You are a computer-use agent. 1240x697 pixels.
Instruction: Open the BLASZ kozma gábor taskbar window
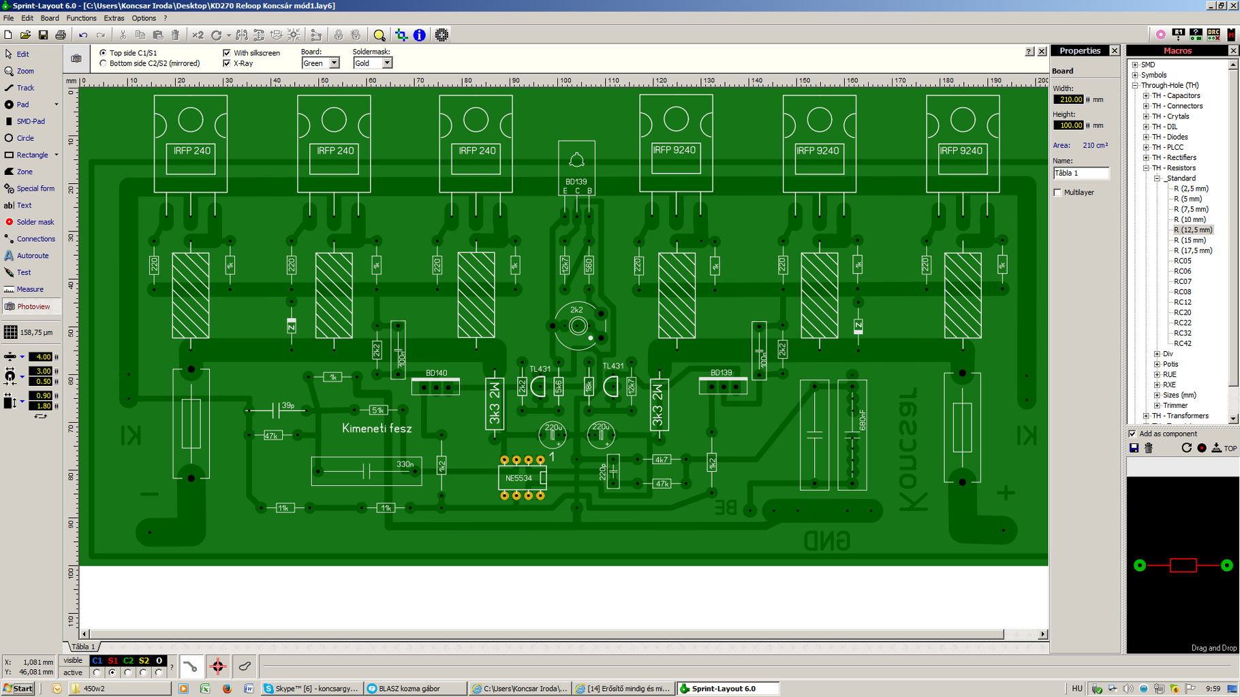(x=415, y=688)
